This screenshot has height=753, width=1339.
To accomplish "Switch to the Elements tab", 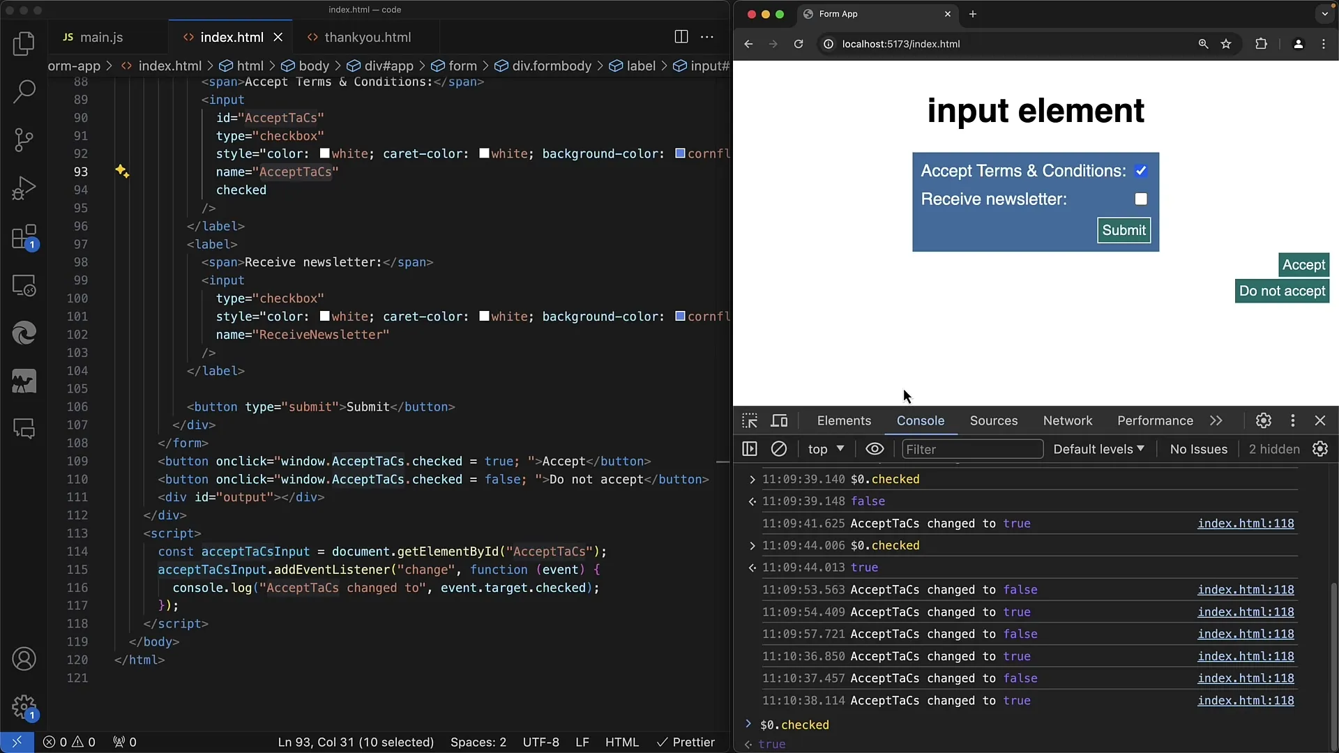I will pyautogui.click(x=845, y=420).
